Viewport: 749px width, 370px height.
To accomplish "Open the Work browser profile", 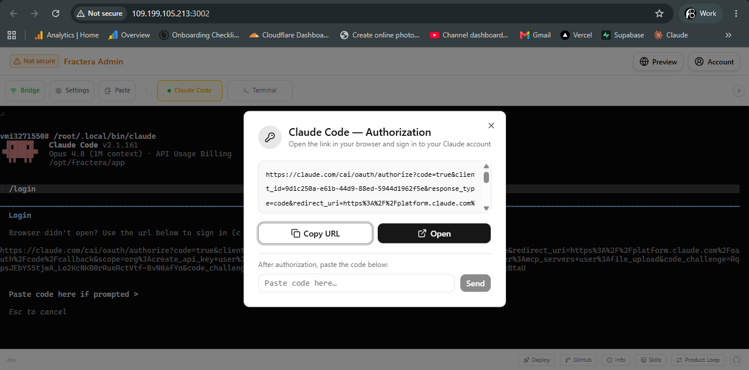I will click(700, 13).
